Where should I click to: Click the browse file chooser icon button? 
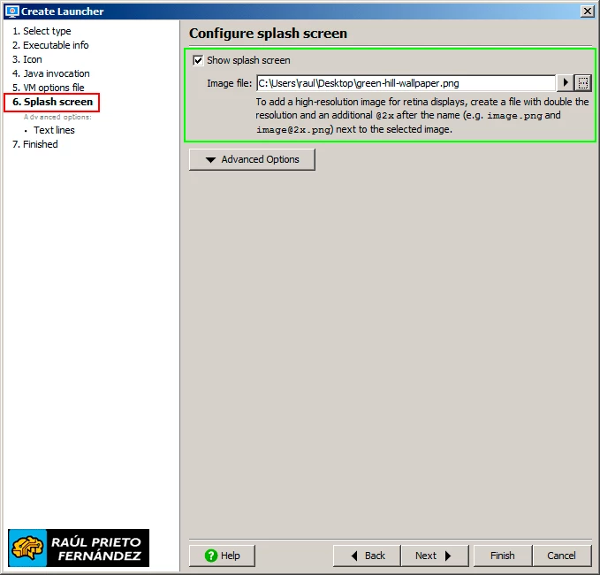click(583, 83)
